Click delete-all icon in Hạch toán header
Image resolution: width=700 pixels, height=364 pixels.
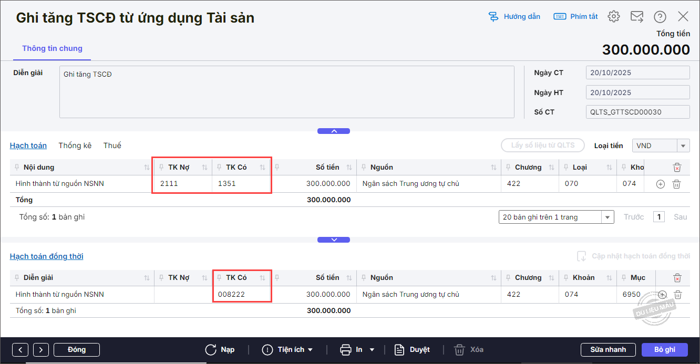pyautogui.click(x=677, y=168)
